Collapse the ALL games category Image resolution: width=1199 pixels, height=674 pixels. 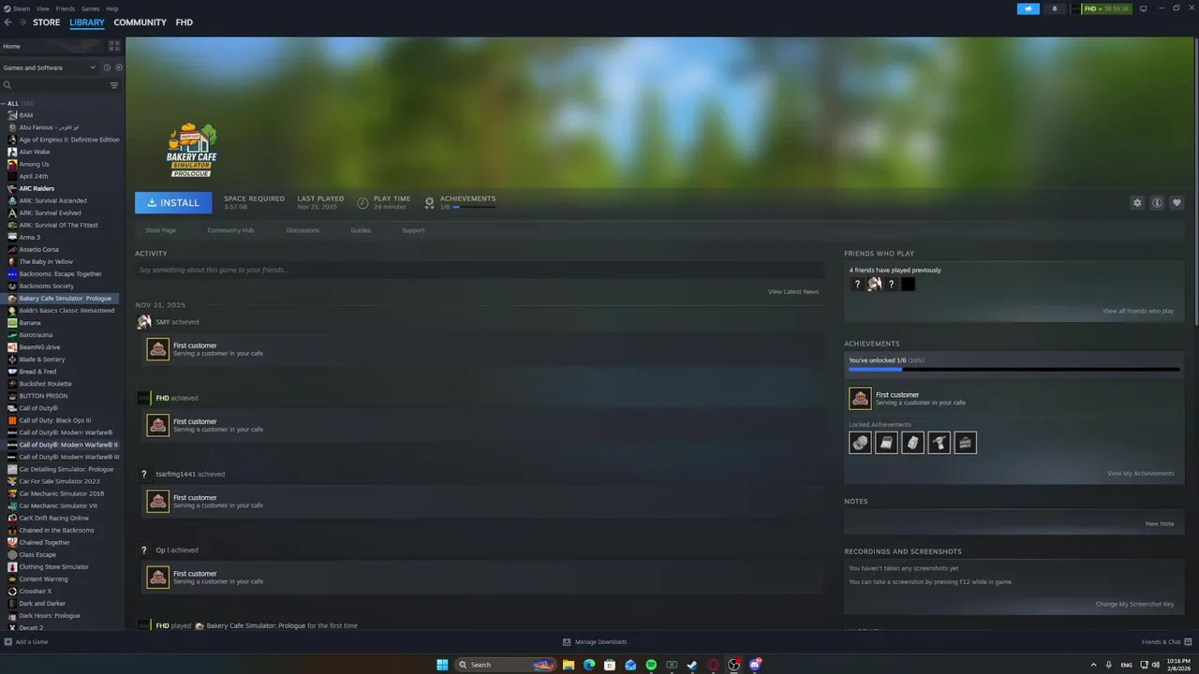(4, 103)
